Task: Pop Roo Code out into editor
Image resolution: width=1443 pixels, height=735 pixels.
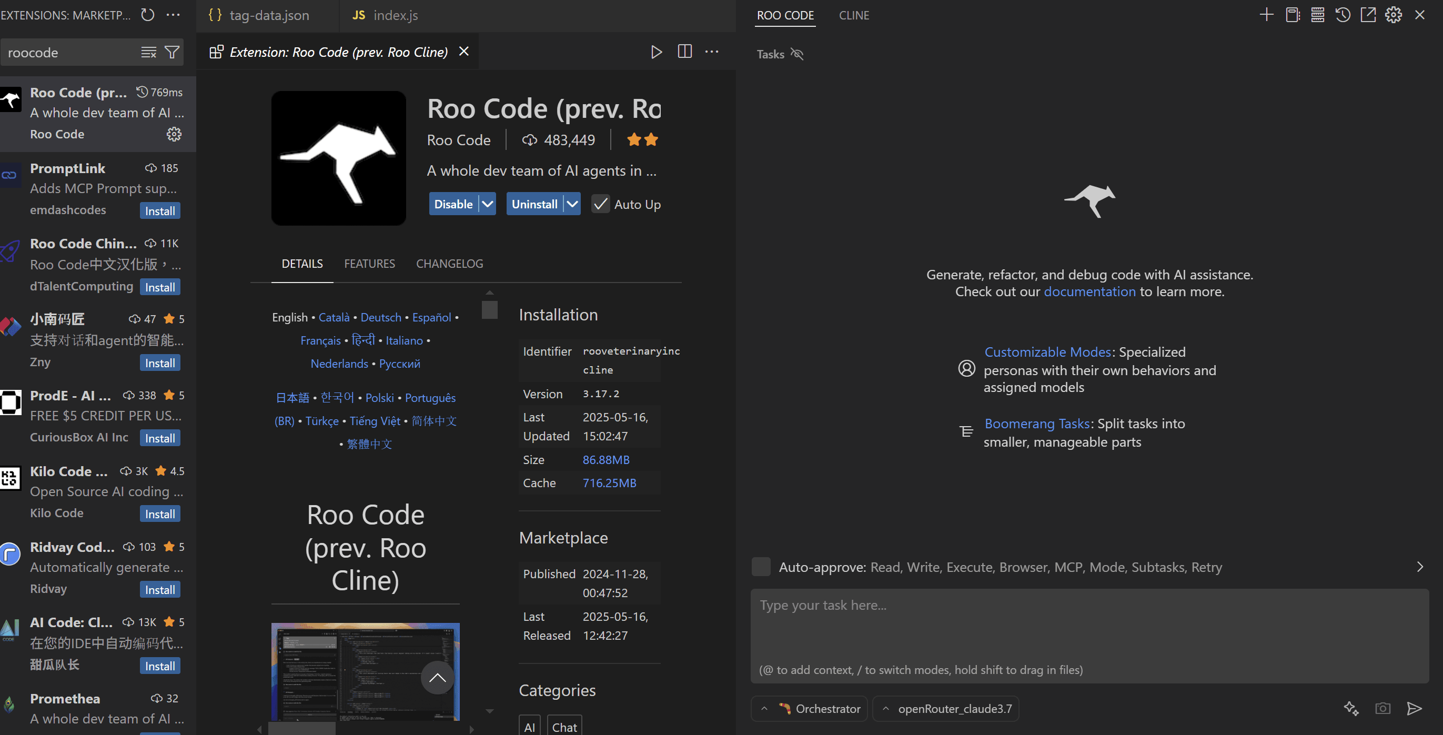Action: click(1368, 15)
